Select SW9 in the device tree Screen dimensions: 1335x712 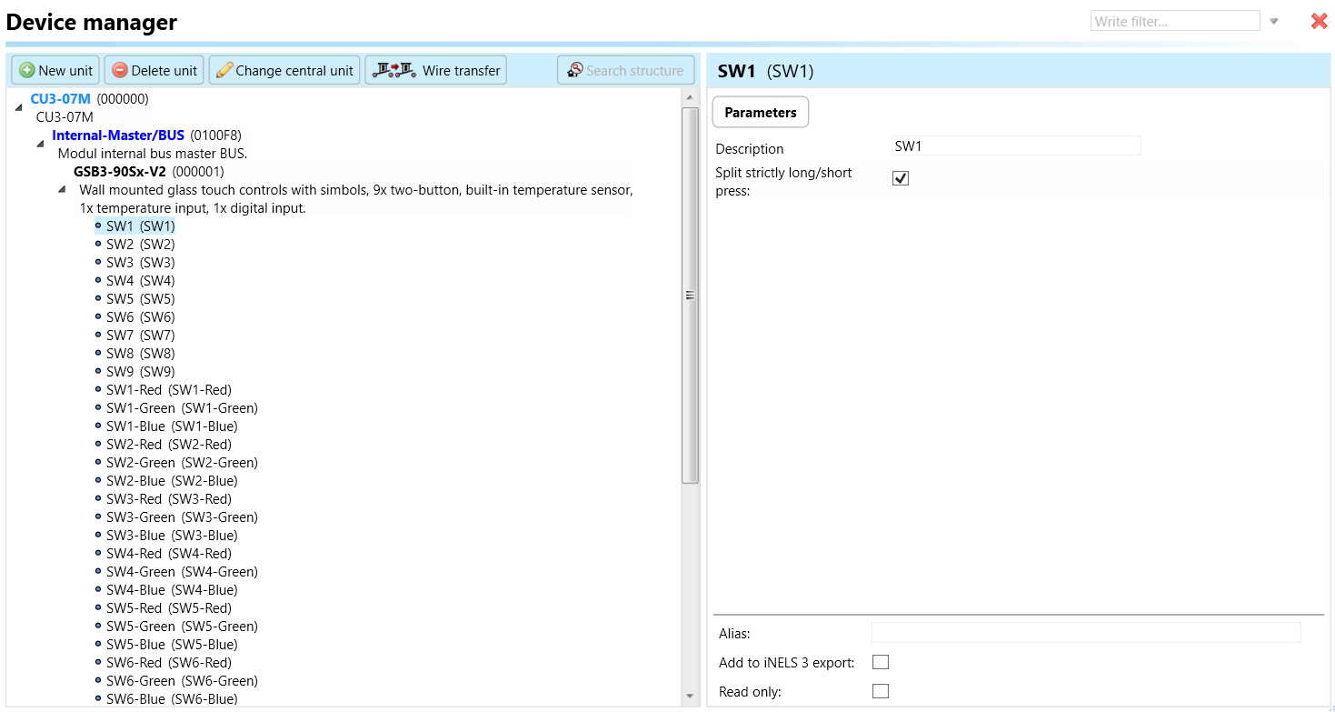(140, 371)
